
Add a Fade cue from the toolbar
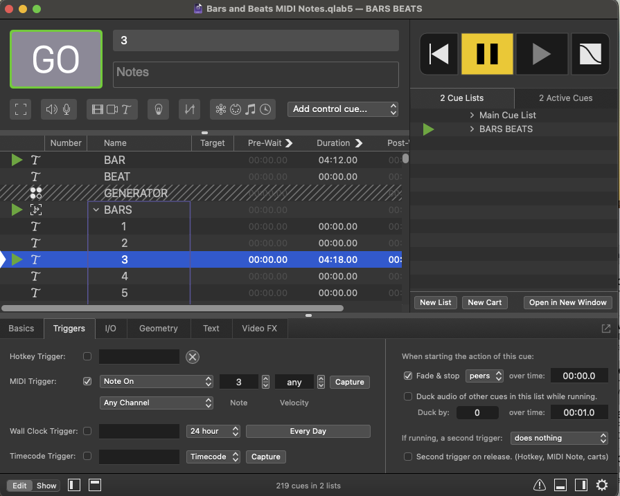coord(188,109)
